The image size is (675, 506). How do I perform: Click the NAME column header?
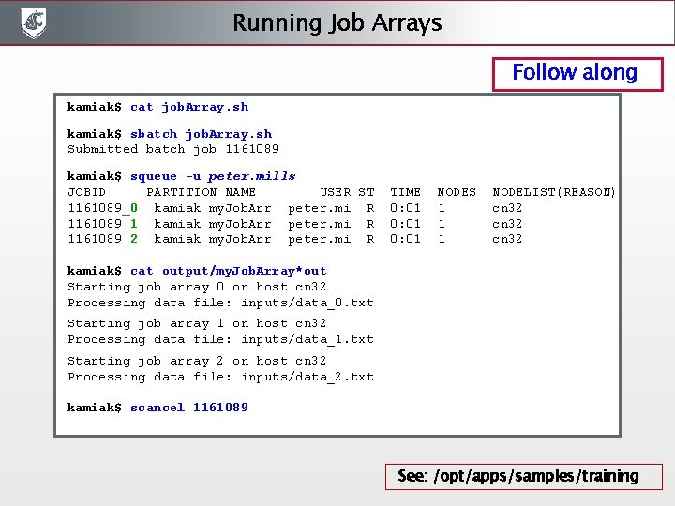tap(240, 192)
